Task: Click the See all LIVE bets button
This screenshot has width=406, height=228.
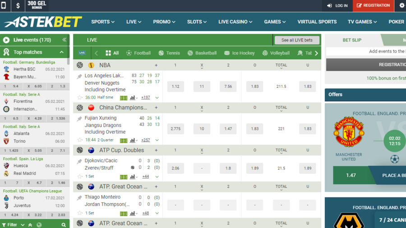Action: [297, 40]
